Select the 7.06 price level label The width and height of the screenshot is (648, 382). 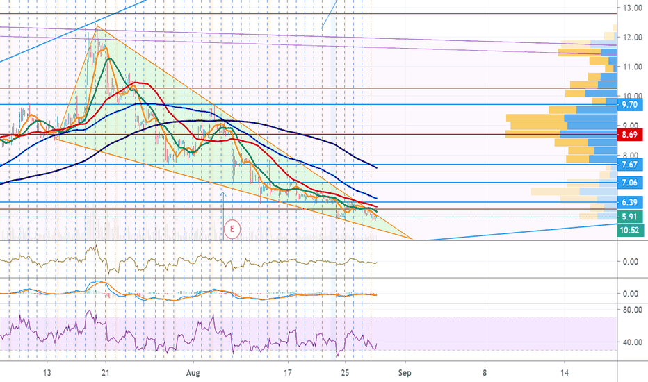[x=629, y=183]
